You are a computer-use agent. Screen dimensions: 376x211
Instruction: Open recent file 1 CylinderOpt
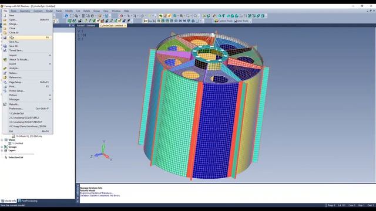tap(28, 113)
